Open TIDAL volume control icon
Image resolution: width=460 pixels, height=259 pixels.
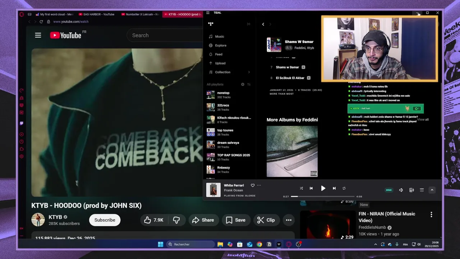[401, 190]
